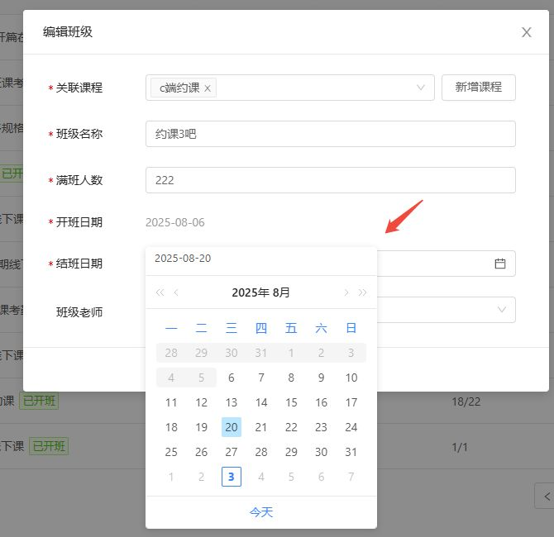Select the outlined date 3 in next month
The height and width of the screenshot is (537, 554).
coord(232,477)
